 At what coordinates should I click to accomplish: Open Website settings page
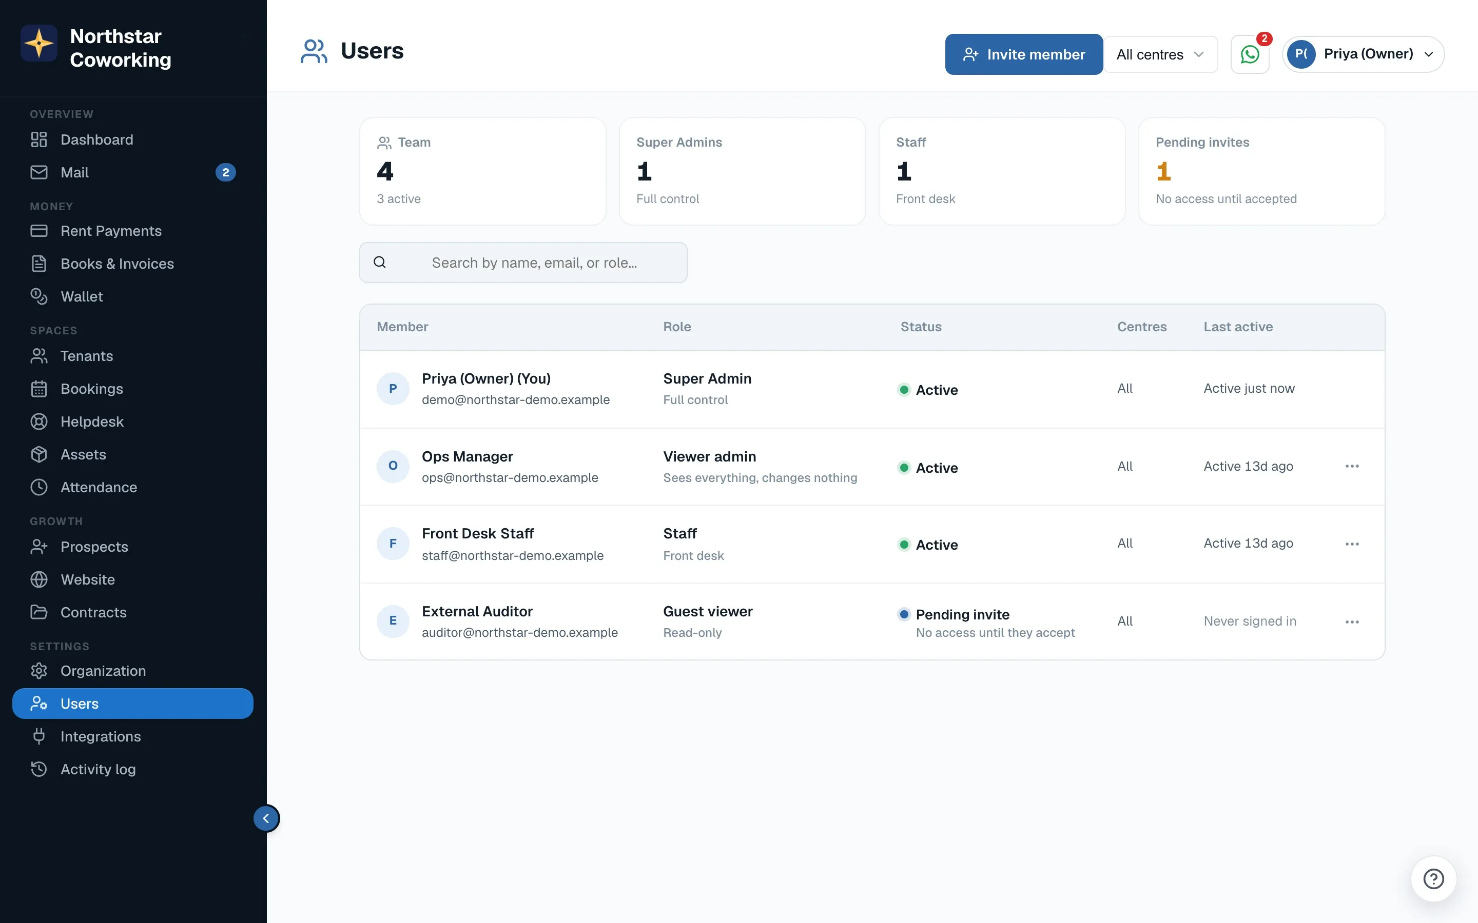click(132, 580)
